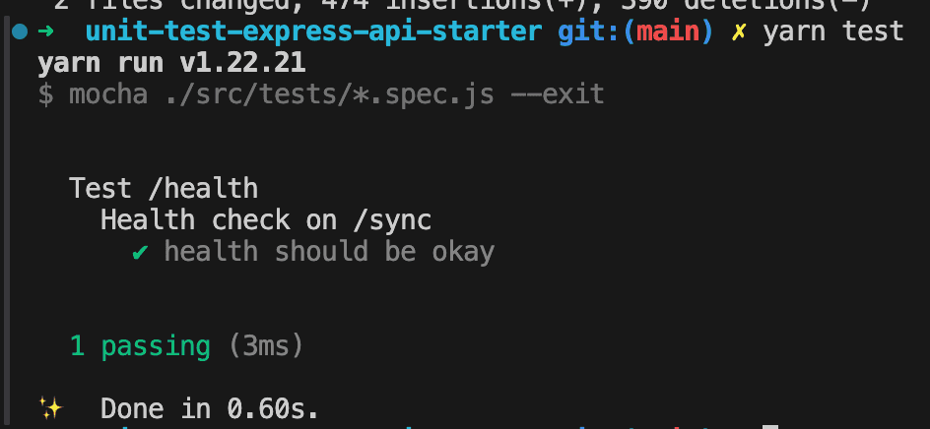Click the health should be okay result
Image resolution: width=930 pixels, height=429 pixels.
point(329,253)
